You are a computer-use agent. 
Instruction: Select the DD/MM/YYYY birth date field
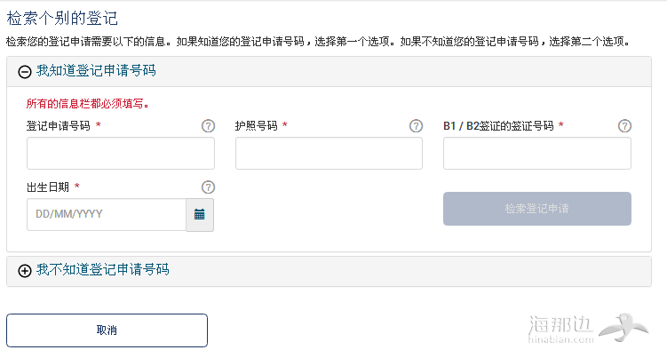coord(107,215)
